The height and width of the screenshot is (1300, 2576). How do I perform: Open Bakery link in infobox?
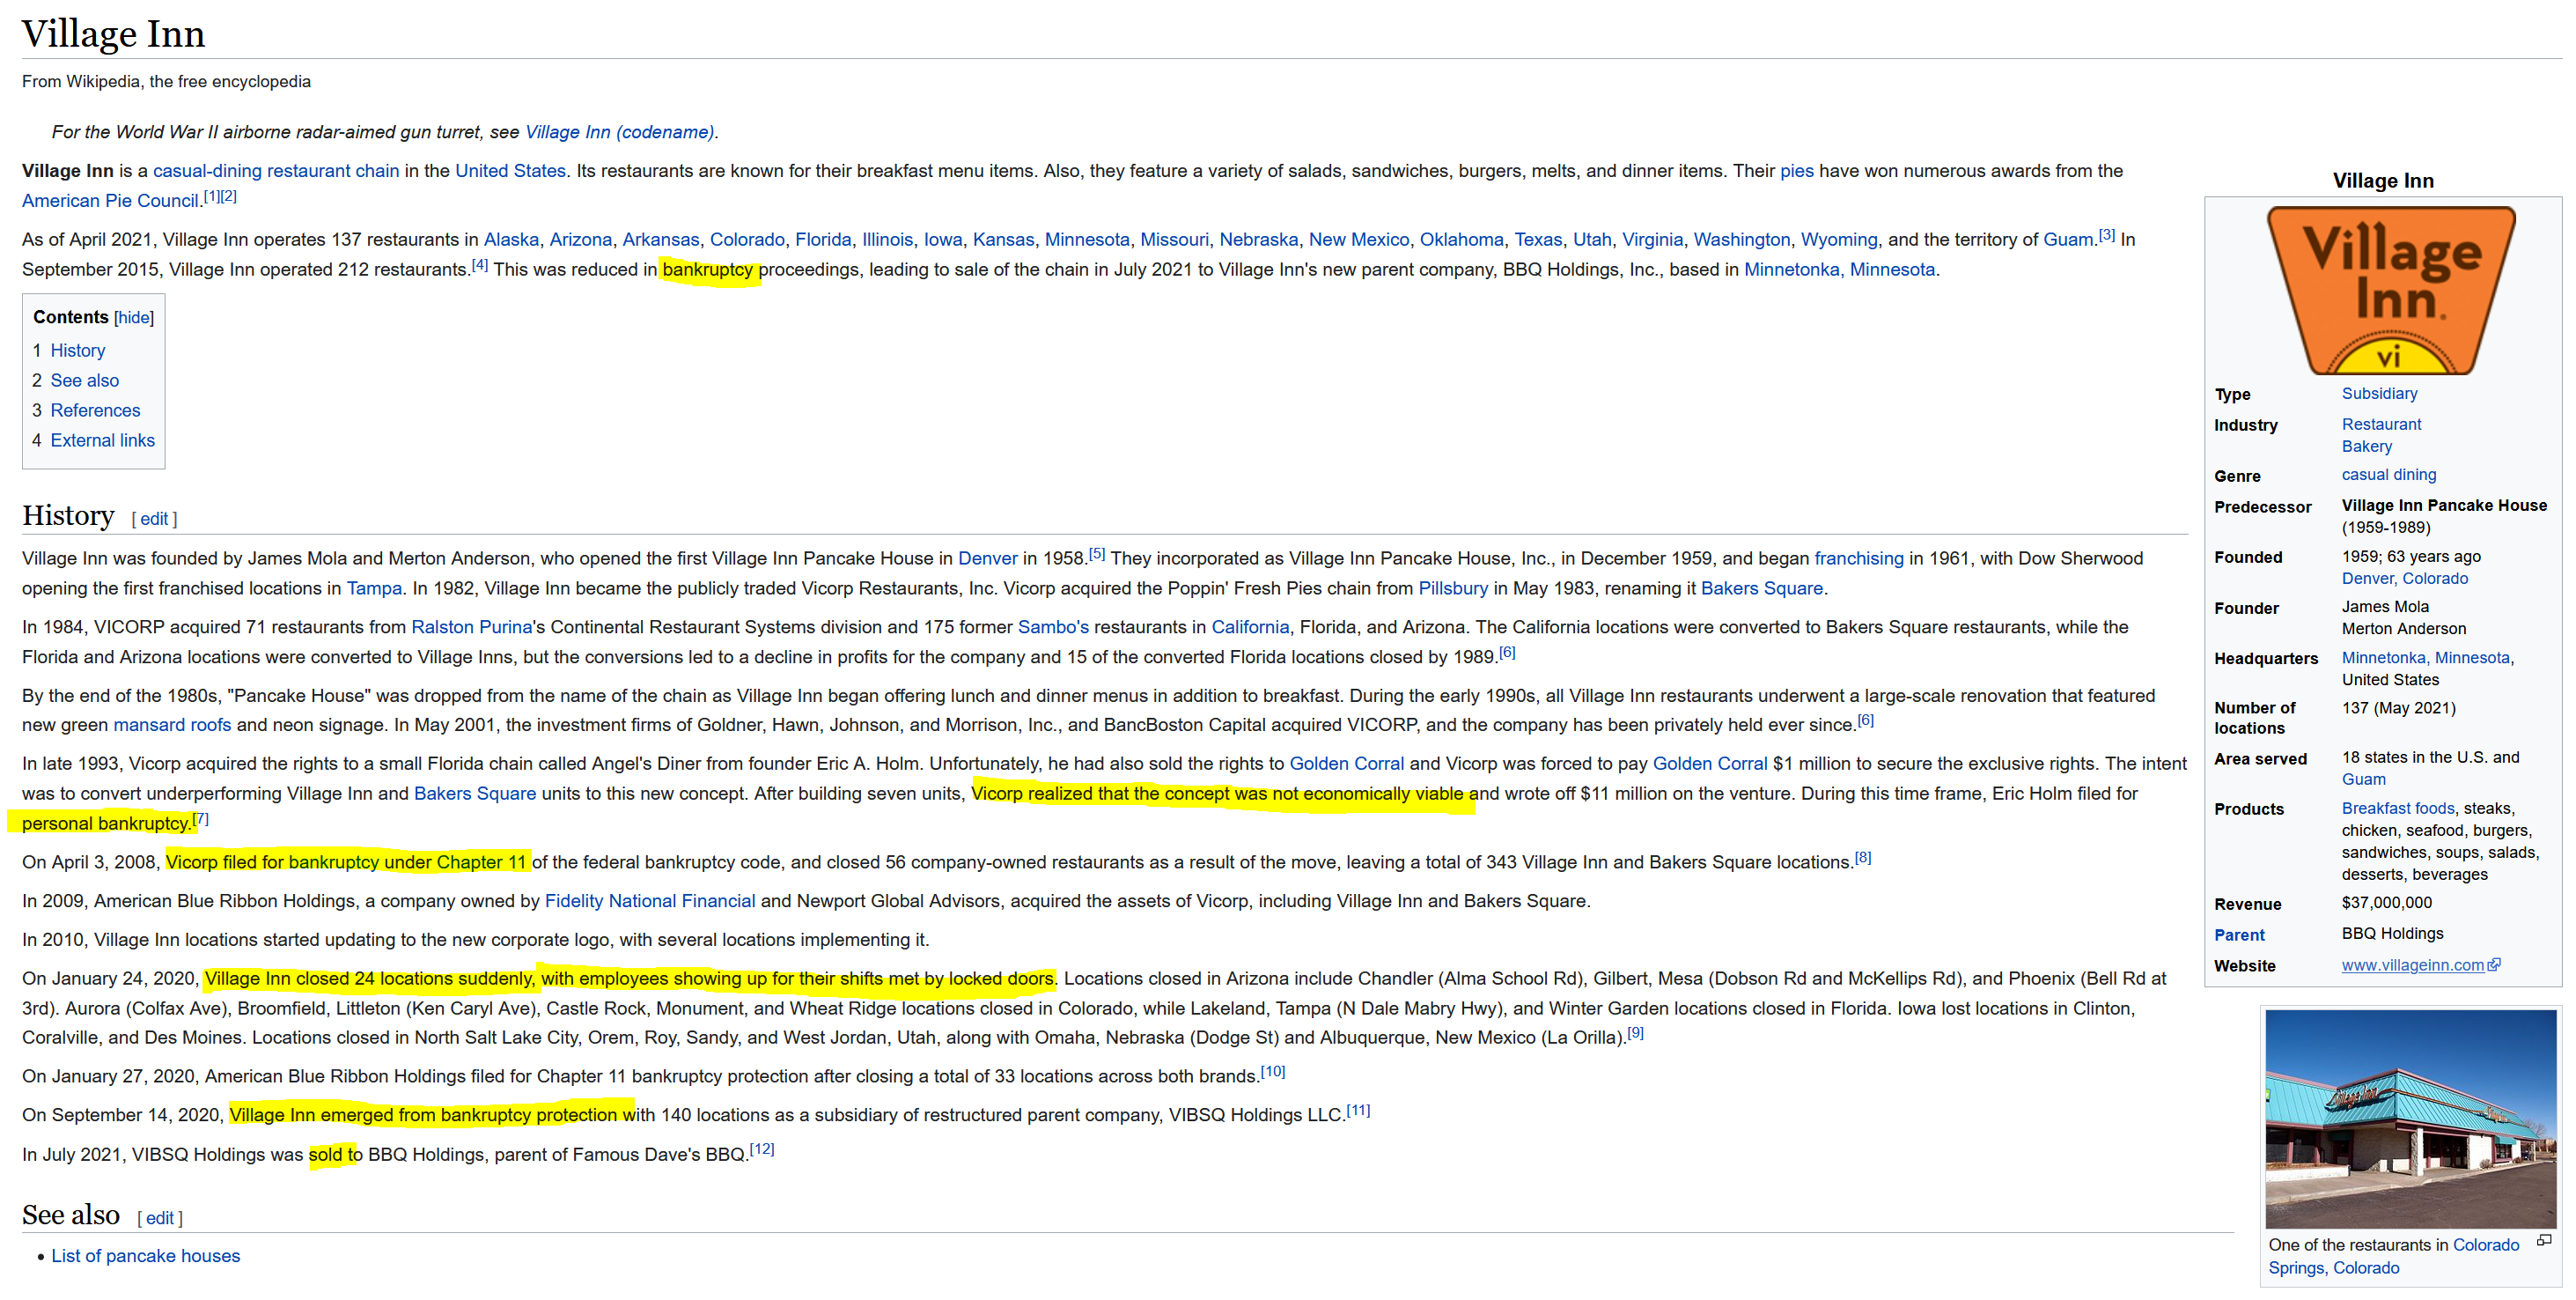pos(2367,447)
